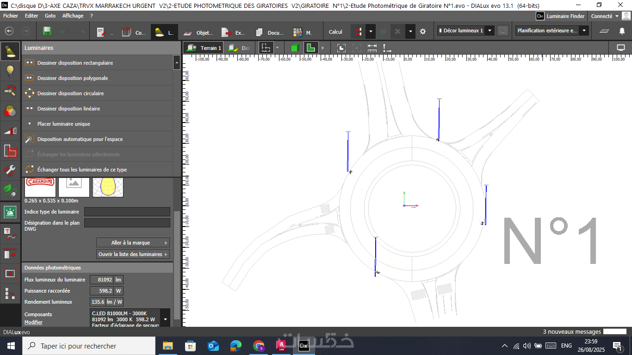Open the Décor lumineux 1 dropdown
Screen dimensions: 632x355
pos(490,31)
